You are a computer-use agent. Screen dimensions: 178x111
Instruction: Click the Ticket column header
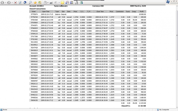click(x=34, y=12)
